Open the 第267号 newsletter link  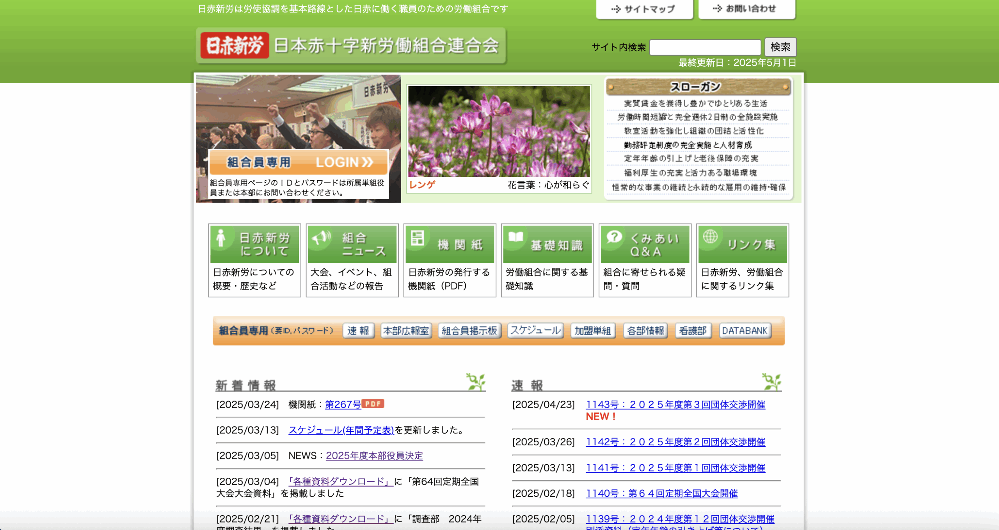pyautogui.click(x=343, y=405)
